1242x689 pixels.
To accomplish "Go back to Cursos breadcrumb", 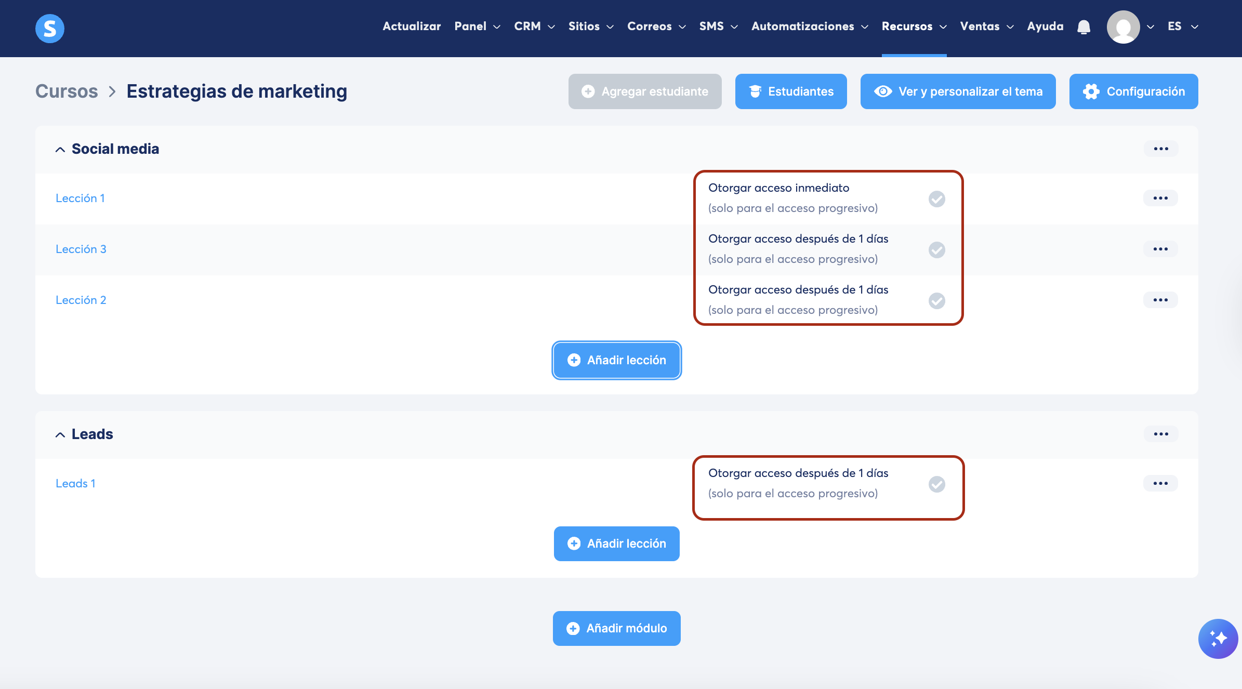I will click(x=67, y=91).
